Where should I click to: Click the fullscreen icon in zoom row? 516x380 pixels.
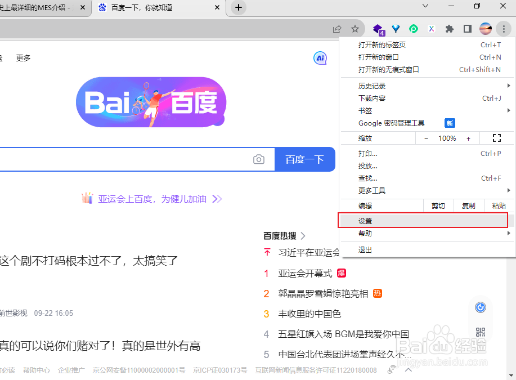(497, 138)
